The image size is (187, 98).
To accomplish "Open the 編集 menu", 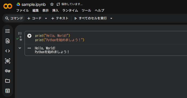I will point(36,10).
